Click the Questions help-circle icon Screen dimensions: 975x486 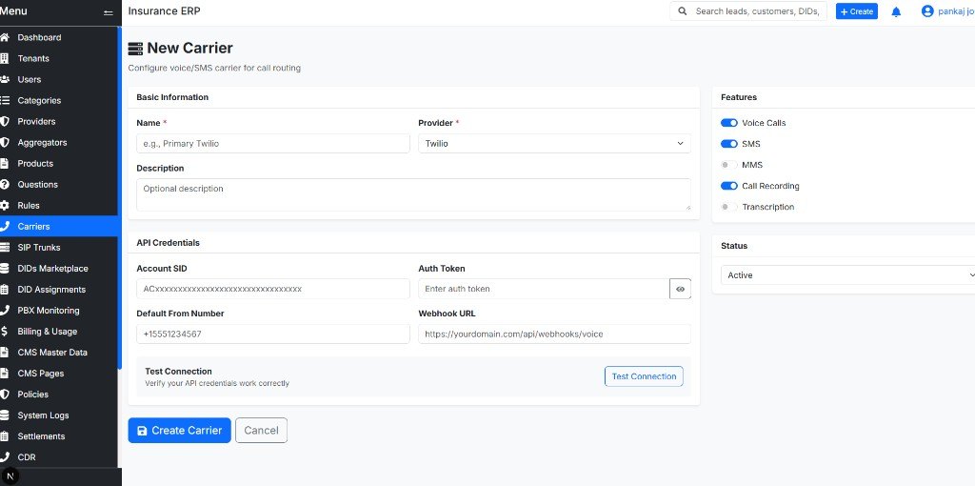click(5, 184)
